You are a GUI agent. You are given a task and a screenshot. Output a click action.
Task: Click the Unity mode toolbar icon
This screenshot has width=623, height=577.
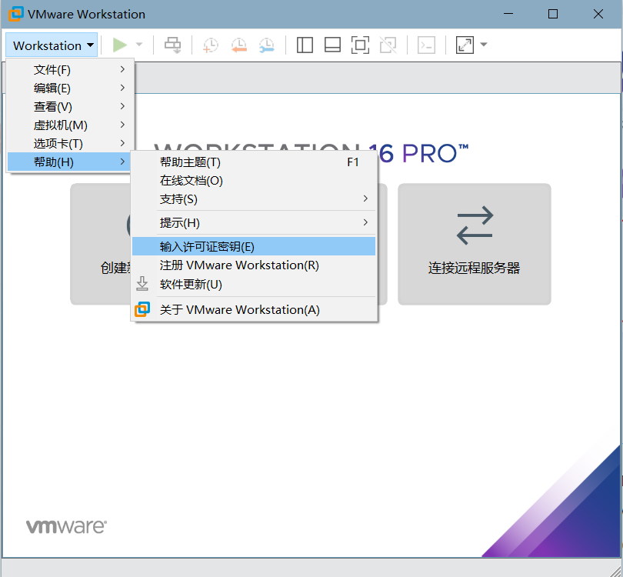pos(388,45)
